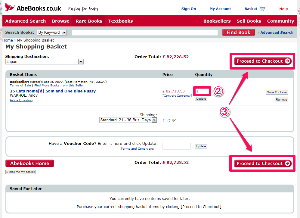This screenshot has height=218, width=300.
Task: Go to Sell Books section
Action: click(x=249, y=21)
